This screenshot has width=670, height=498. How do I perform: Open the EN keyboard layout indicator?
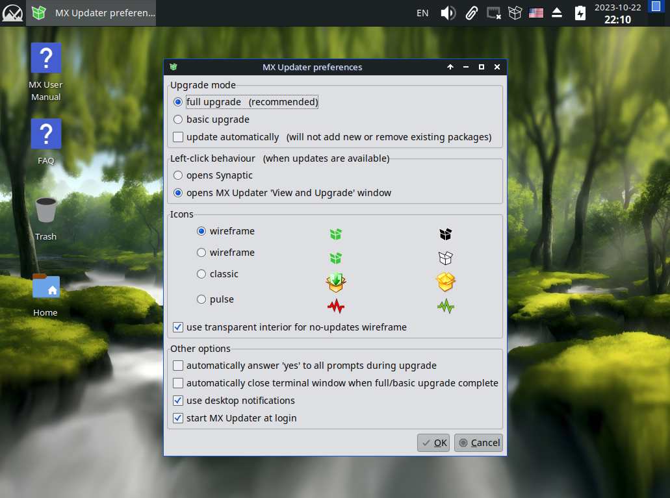point(422,13)
